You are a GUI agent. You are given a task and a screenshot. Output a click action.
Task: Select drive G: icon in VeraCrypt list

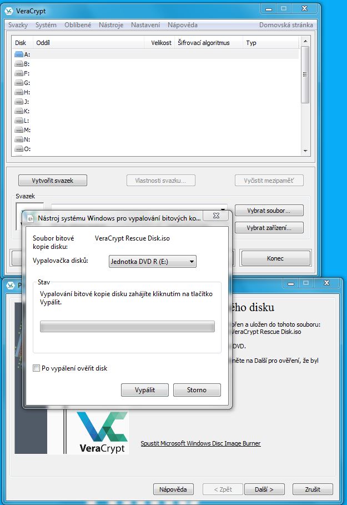point(19,83)
